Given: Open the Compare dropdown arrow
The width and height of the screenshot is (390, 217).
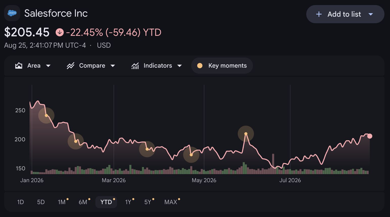Looking at the screenshot, I should click(113, 66).
